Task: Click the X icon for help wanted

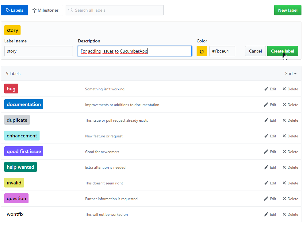Action: pyautogui.click(x=284, y=168)
